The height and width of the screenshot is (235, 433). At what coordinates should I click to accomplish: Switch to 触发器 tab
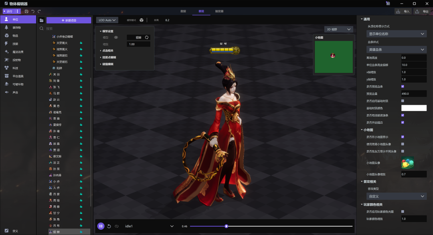pyautogui.click(x=219, y=11)
